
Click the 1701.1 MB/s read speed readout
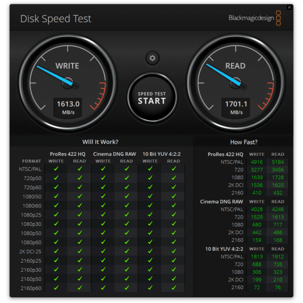coord(236,108)
